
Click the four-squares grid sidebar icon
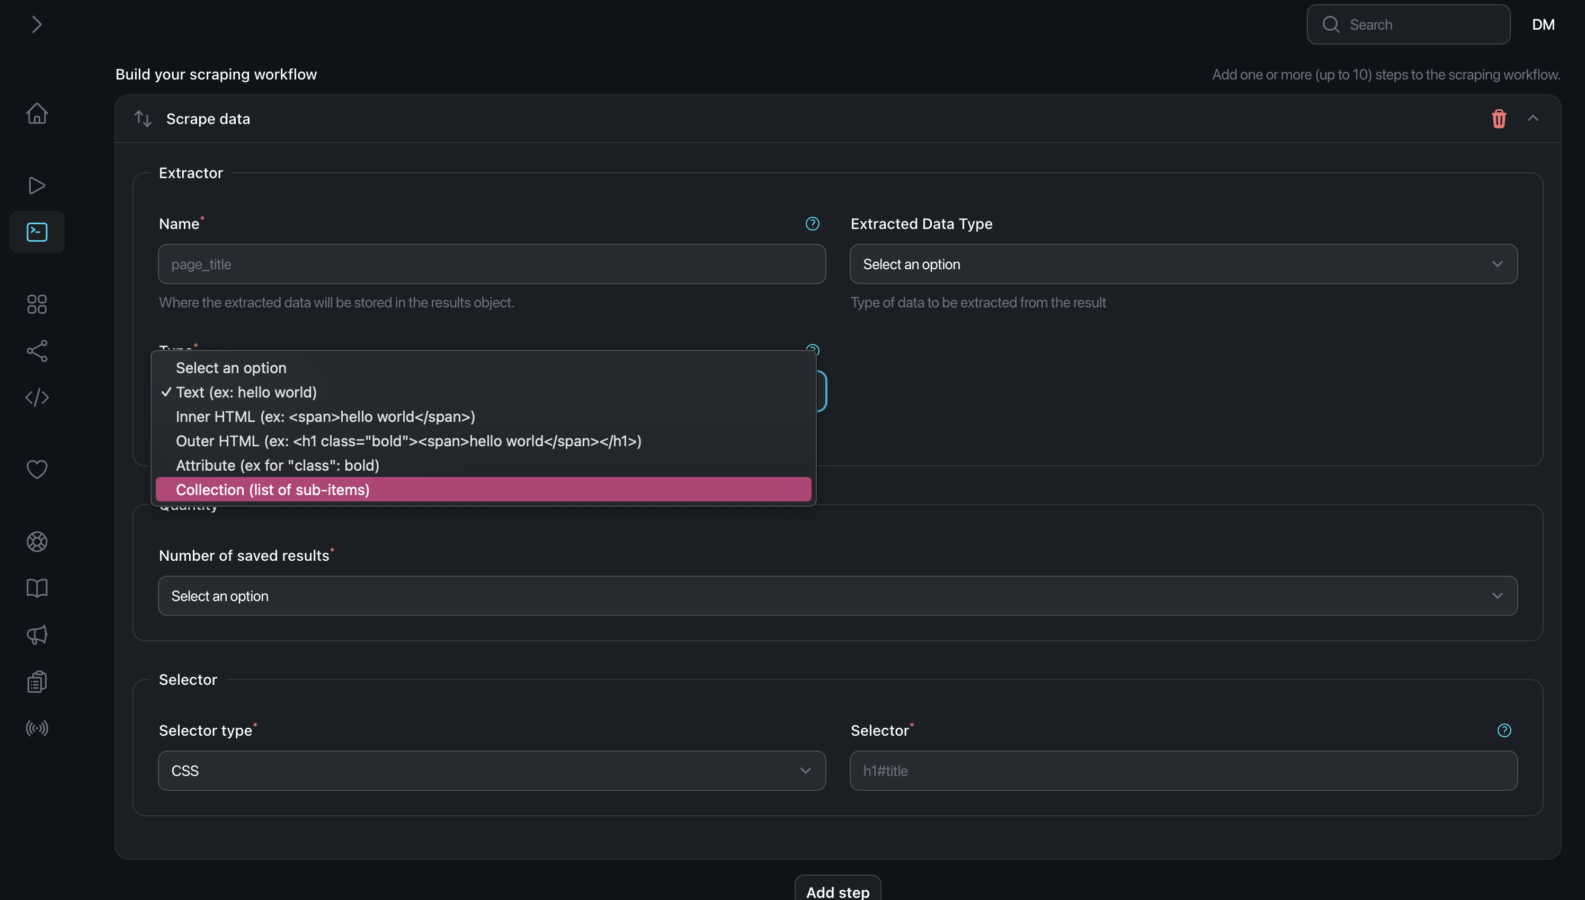click(x=37, y=304)
